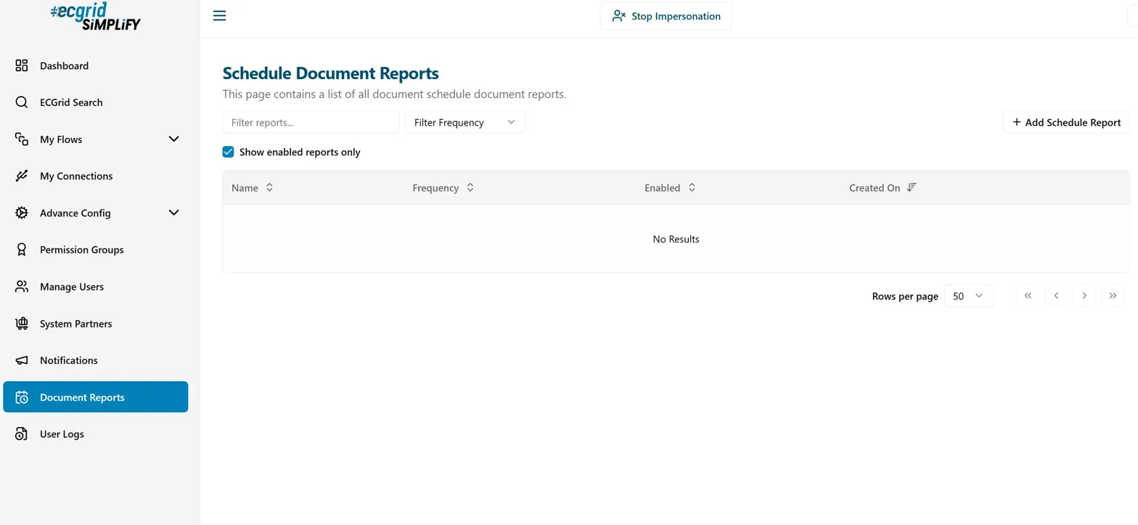This screenshot has width=1138, height=525.
Task: Click the User Logs file icon
Action: [x=22, y=434]
